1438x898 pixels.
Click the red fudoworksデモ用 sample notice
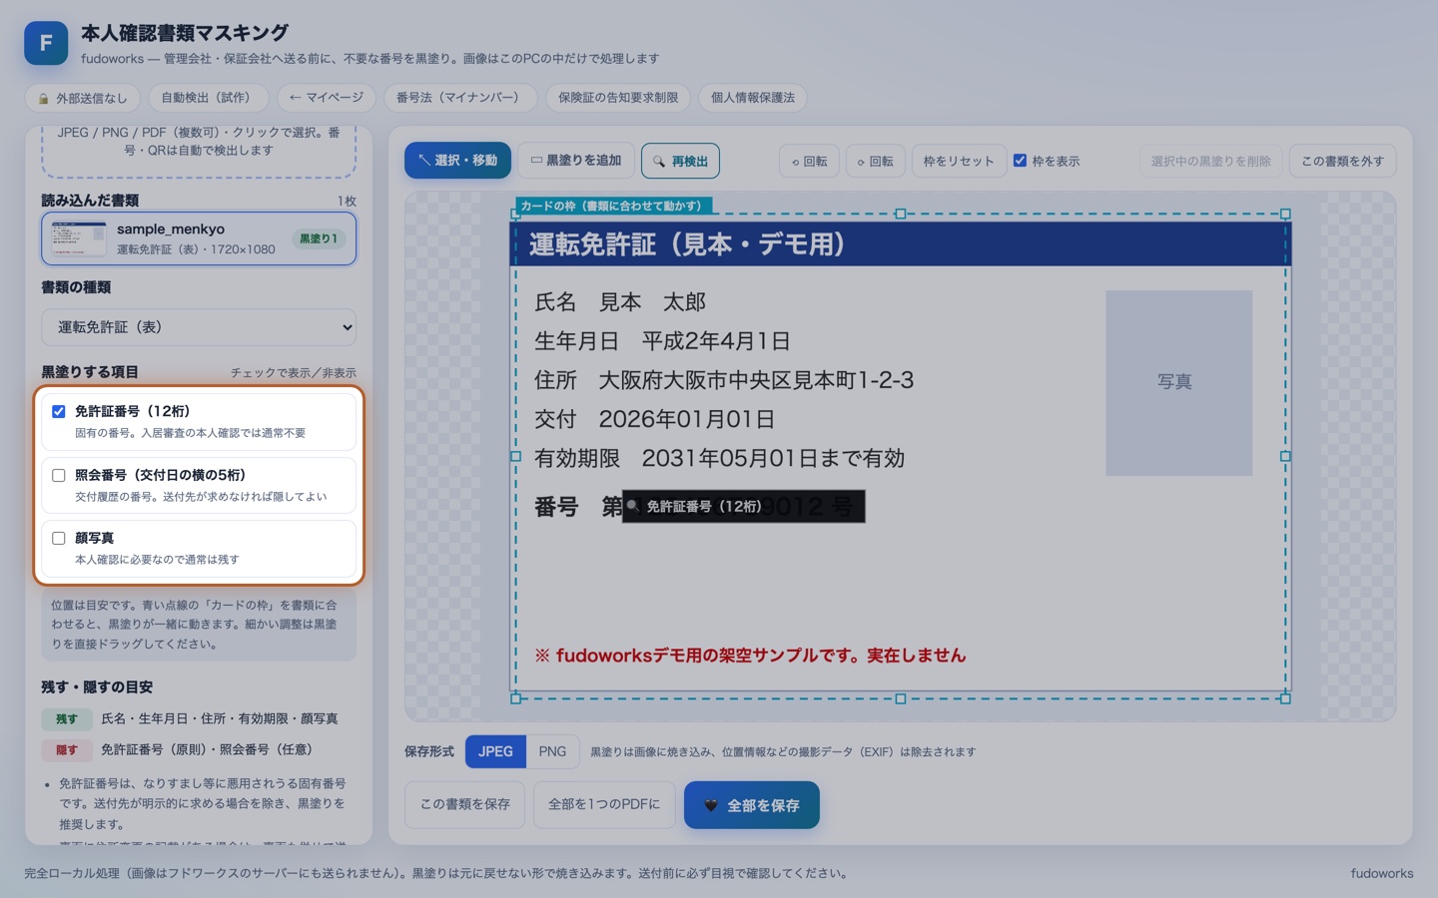click(x=750, y=656)
